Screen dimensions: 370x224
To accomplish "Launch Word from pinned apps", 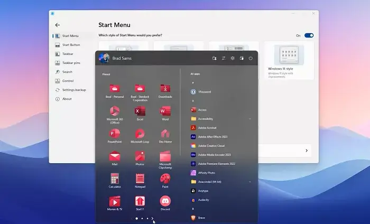I will (x=165, y=114).
